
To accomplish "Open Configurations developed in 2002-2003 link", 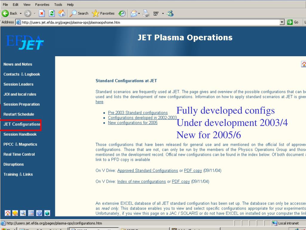I will coord(142,118).
